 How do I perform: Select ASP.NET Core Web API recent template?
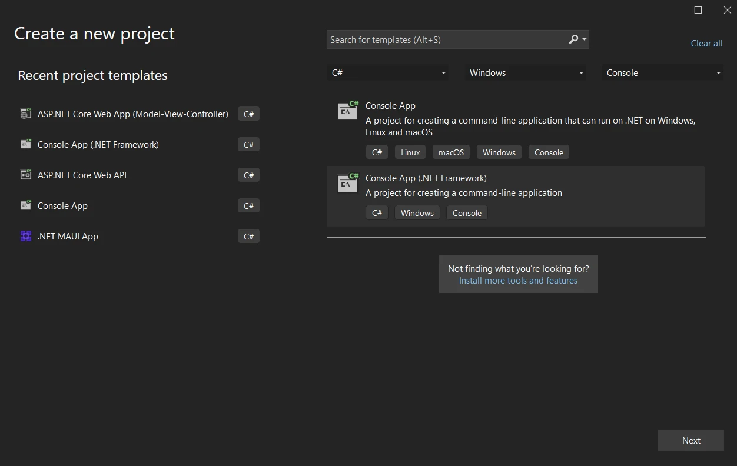[x=82, y=175]
